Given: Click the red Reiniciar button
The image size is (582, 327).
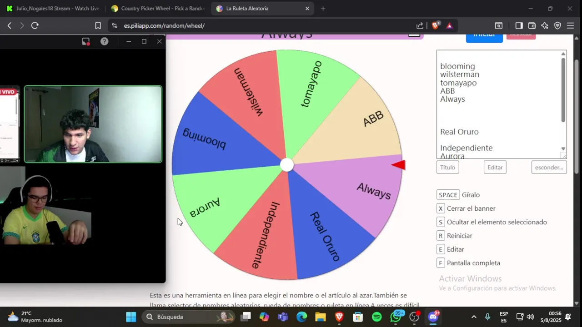Looking at the screenshot, I should tap(521, 36).
